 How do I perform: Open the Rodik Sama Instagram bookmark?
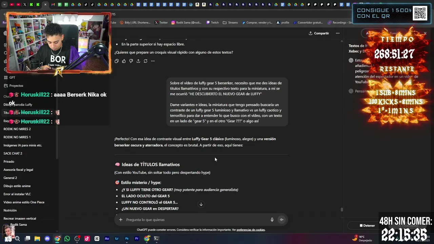186,23
